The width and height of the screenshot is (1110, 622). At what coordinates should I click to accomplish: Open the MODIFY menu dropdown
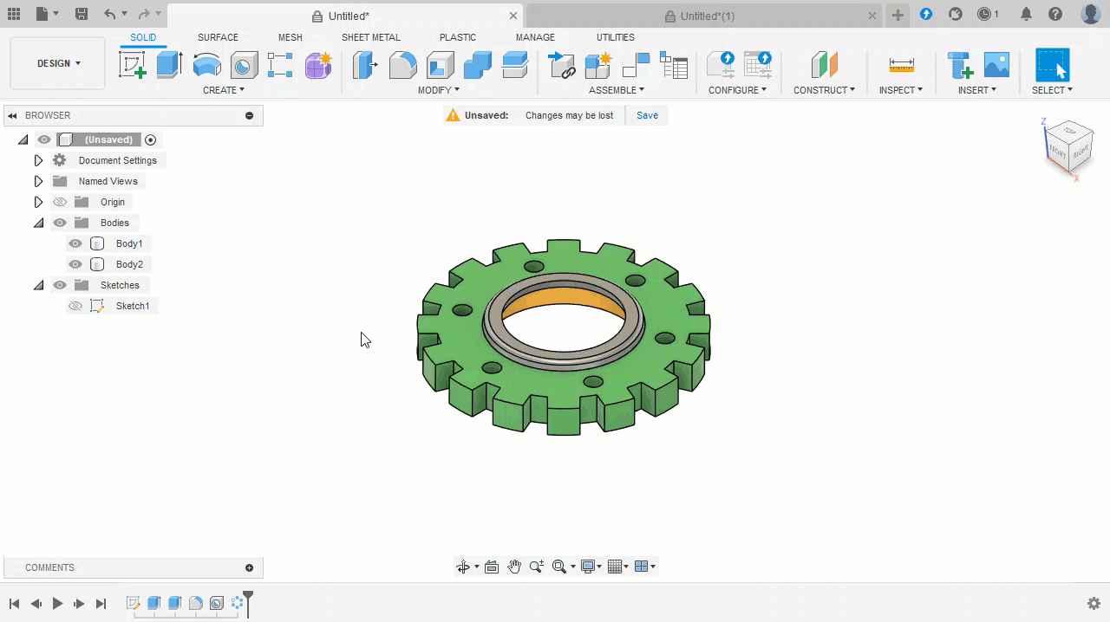click(x=438, y=90)
